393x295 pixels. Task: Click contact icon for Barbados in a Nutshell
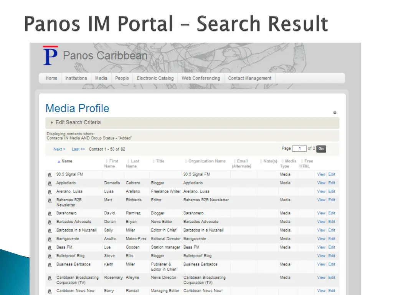(x=50, y=231)
